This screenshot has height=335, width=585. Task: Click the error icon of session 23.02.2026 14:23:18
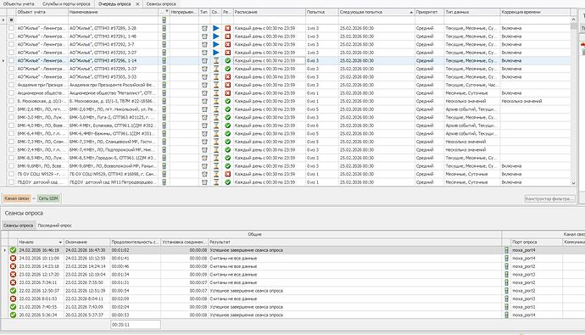(13, 266)
